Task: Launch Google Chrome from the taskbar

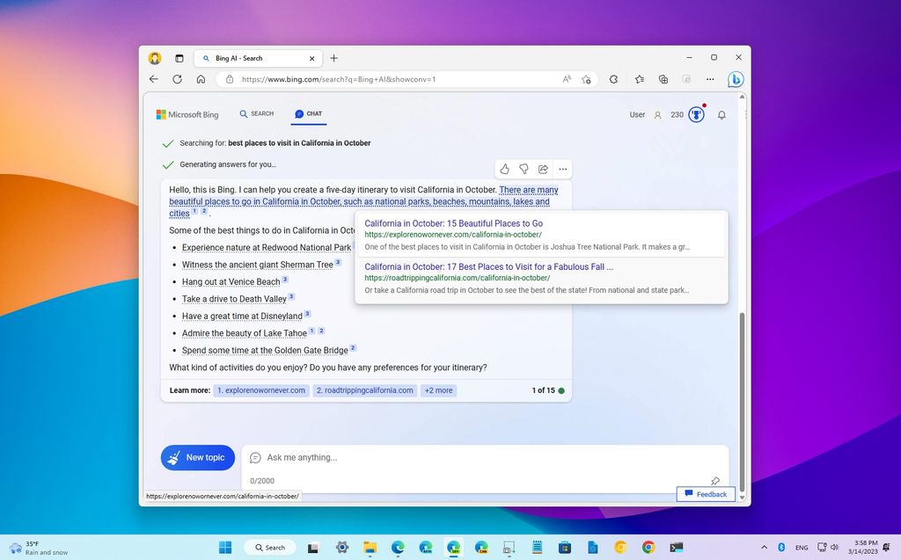Action: tap(648, 547)
